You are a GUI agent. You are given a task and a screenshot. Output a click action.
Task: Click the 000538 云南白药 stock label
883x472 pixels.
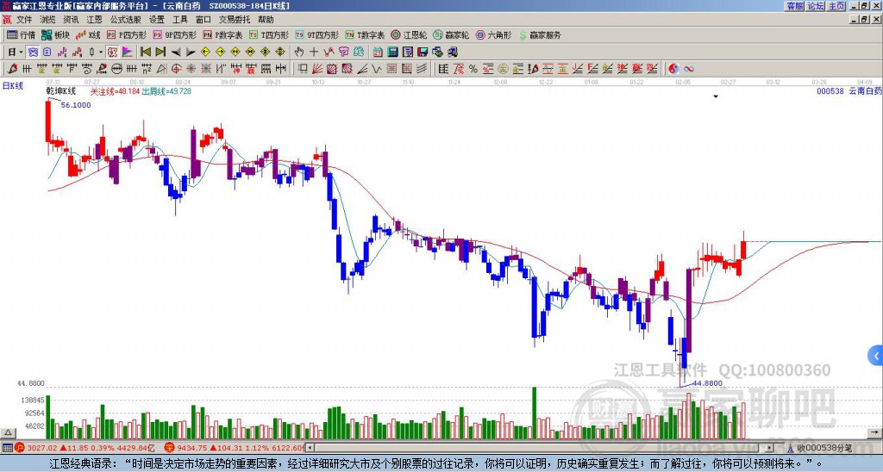849,90
